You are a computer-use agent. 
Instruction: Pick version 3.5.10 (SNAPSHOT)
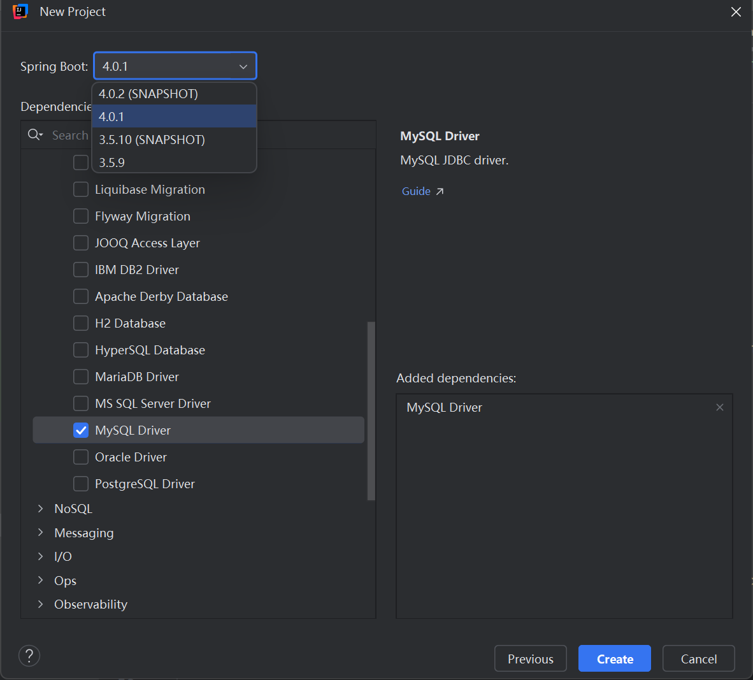pyautogui.click(x=174, y=140)
